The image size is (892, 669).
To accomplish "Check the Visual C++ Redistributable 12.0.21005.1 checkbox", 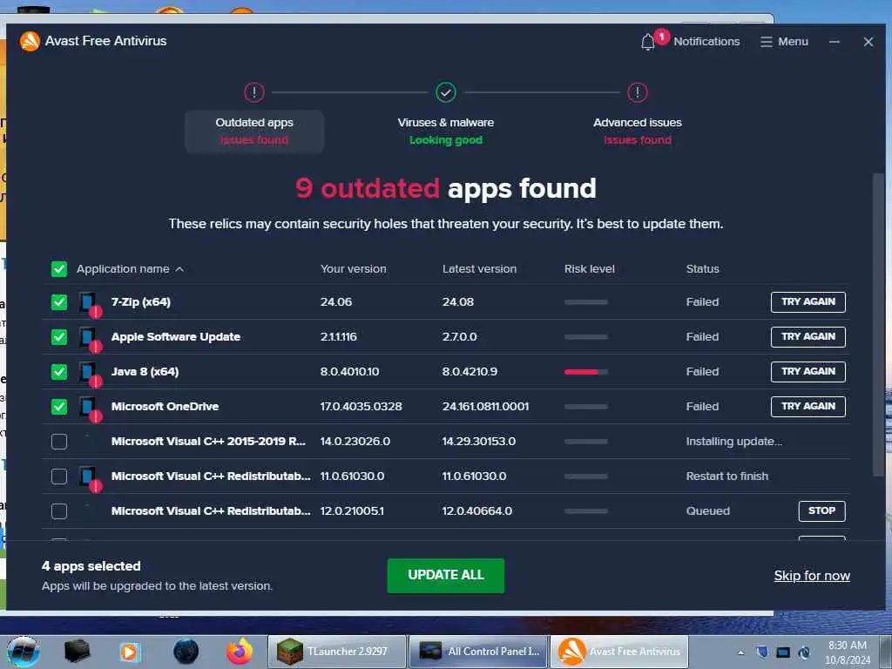I will point(59,510).
